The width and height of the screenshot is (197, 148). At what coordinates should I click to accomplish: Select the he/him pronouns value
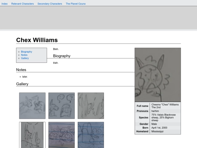[x=155, y=111]
